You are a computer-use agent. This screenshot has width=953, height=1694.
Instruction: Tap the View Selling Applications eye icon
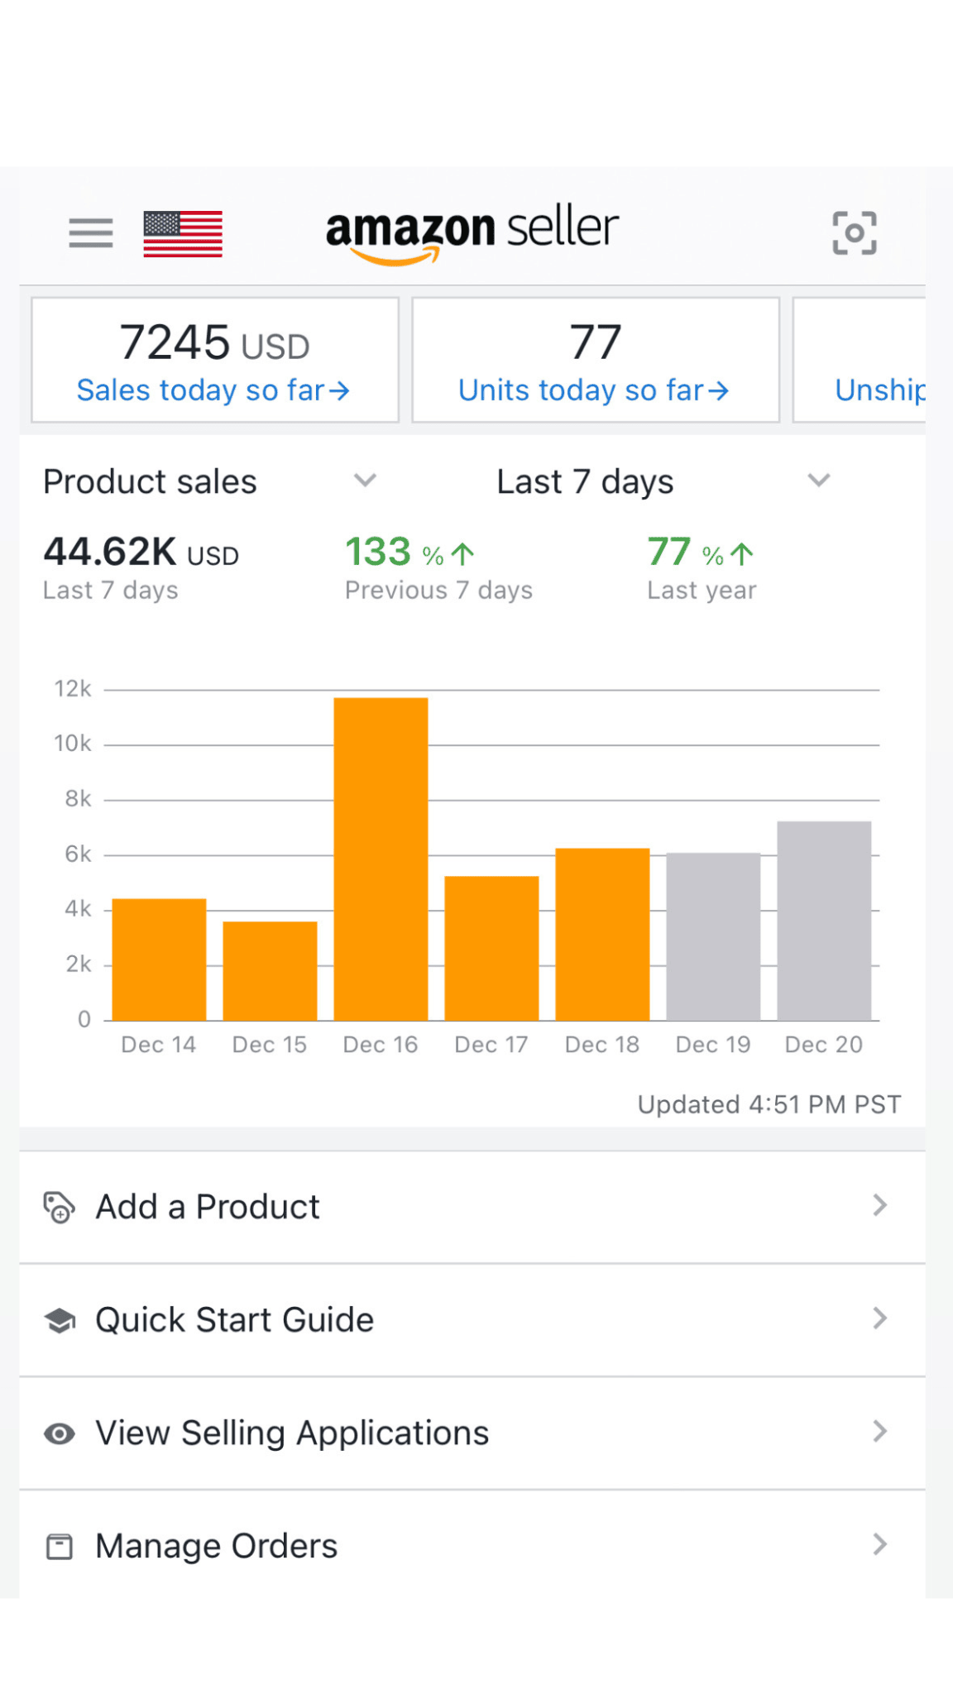pos(60,1433)
